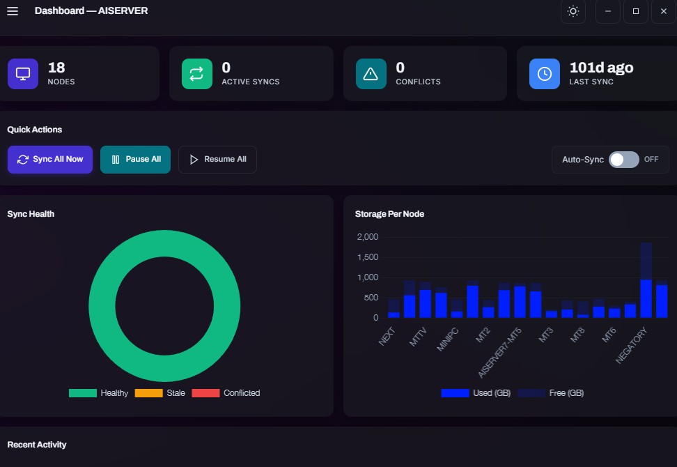Click the Conflicts label
Viewport: 677px width, 467px height.
(418, 82)
